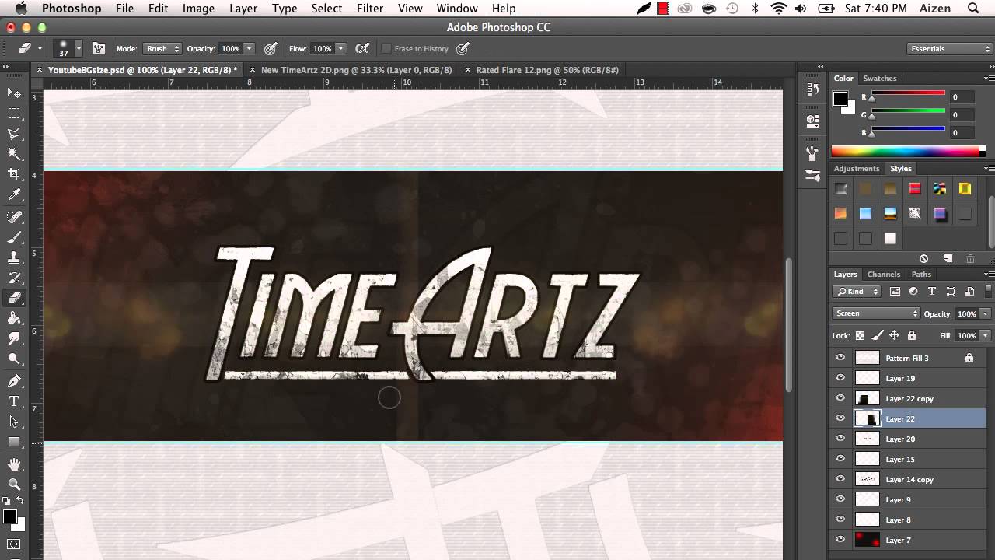Switch to the Adjustments tab

click(x=857, y=168)
